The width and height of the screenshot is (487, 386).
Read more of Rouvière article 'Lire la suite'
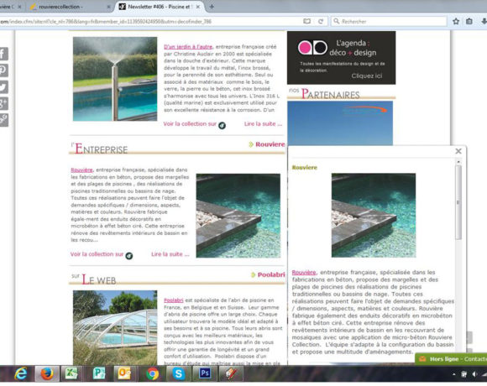coord(170,254)
